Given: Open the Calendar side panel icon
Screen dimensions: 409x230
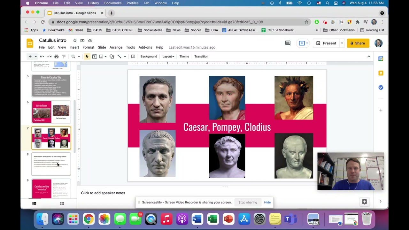Looking at the screenshot, I should 381,59.
